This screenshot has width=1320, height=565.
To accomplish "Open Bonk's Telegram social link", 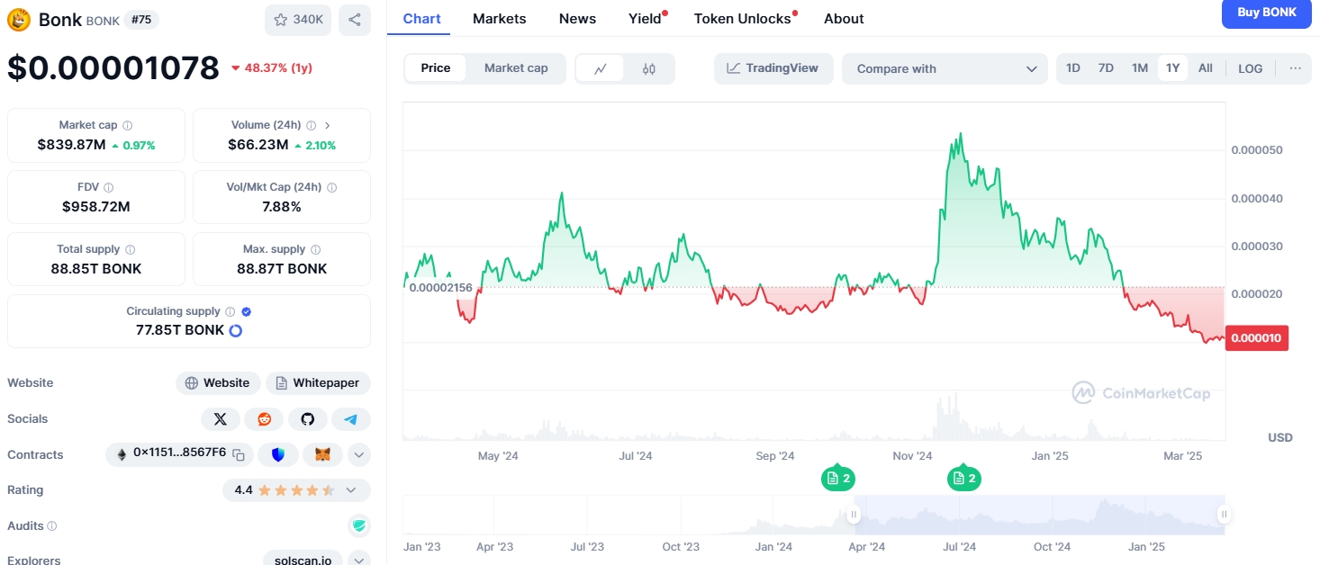I will 351,419.
